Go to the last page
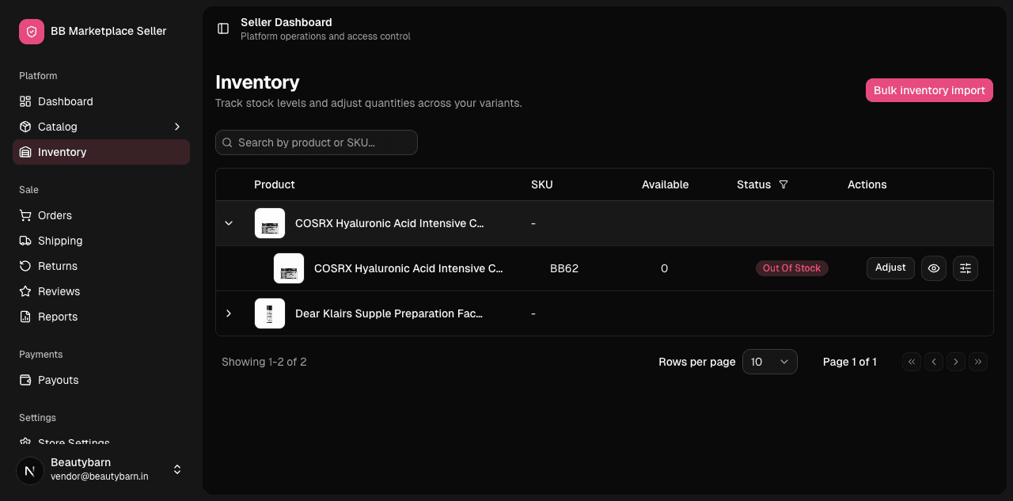The height and width of the screenshot is (501, 1013). click(x=978, y=362)
